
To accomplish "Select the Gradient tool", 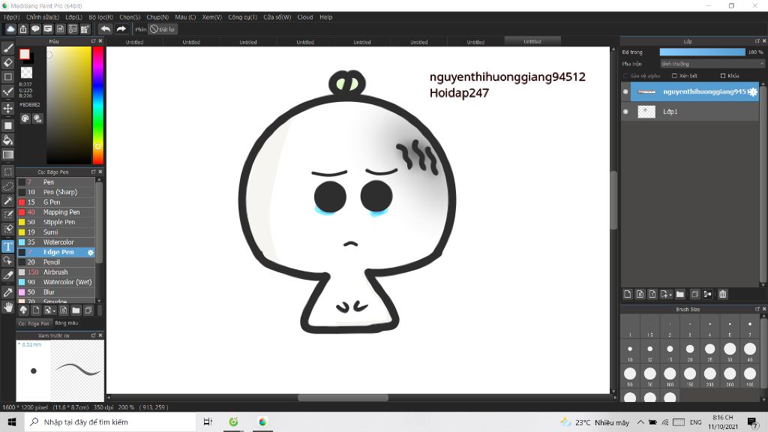I will point(7,154).
